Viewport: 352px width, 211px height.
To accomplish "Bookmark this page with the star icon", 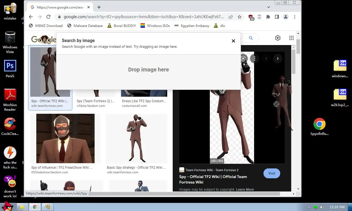I will pyautogui.click(x=240, y=17).
